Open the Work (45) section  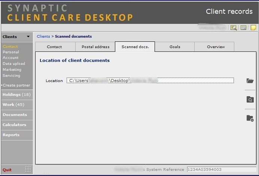[x=17, y=105]
